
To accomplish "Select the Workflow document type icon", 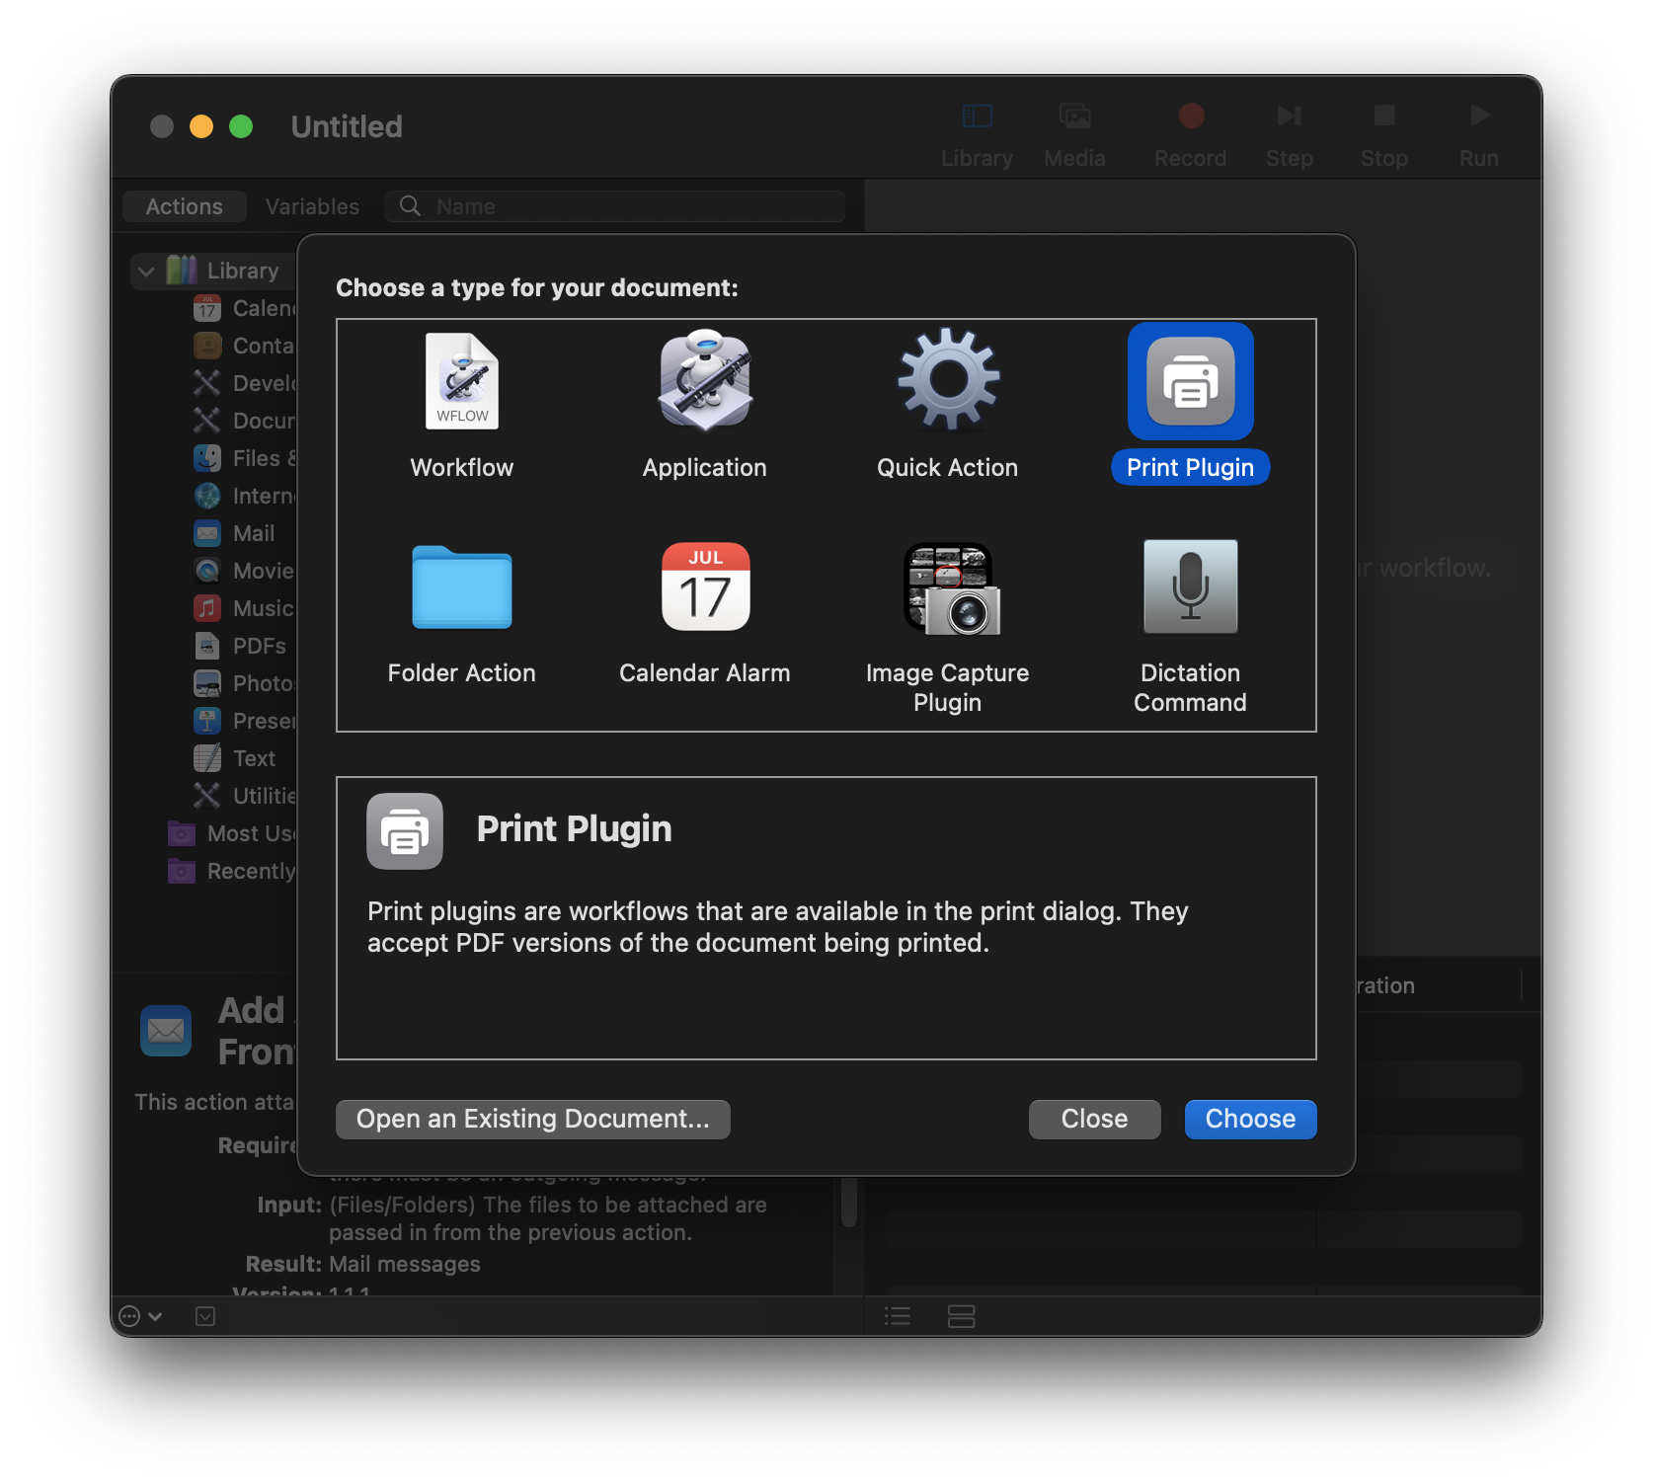I will click(x=462, y=381).
